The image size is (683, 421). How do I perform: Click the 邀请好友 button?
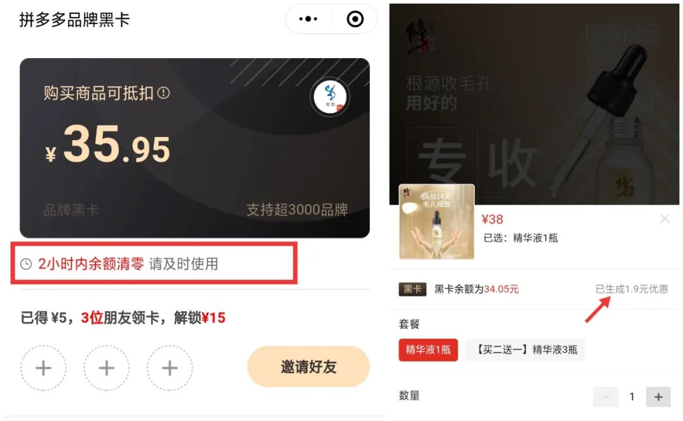(x=309, y=367)
